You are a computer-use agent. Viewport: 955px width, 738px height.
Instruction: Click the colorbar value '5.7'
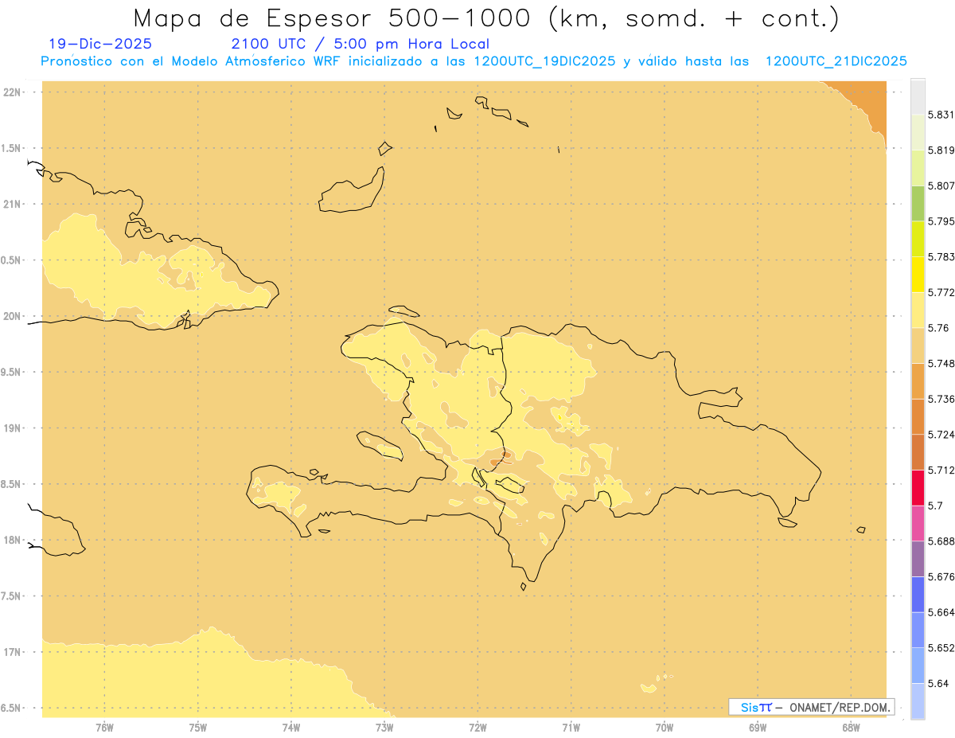[935, 506]
